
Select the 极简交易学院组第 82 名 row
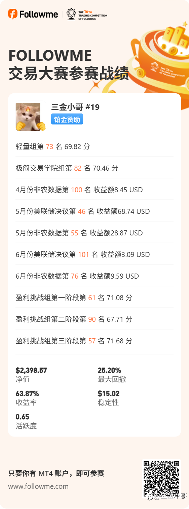pos(95,168)
